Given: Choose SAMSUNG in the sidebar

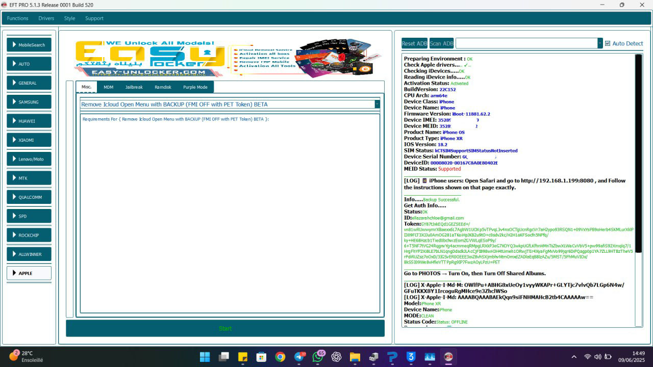Looking at the screenshot, I should pos(29,102).
